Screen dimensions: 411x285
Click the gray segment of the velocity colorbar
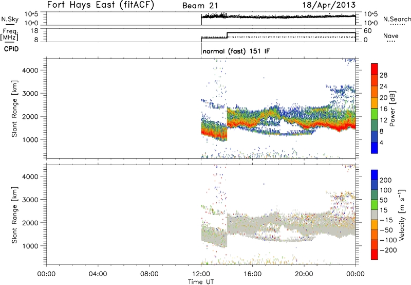point(375,215)
